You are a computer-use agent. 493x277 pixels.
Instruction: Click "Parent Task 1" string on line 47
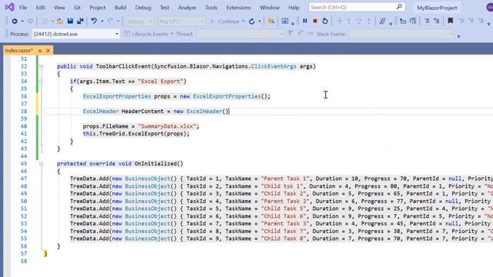(285, 179)
